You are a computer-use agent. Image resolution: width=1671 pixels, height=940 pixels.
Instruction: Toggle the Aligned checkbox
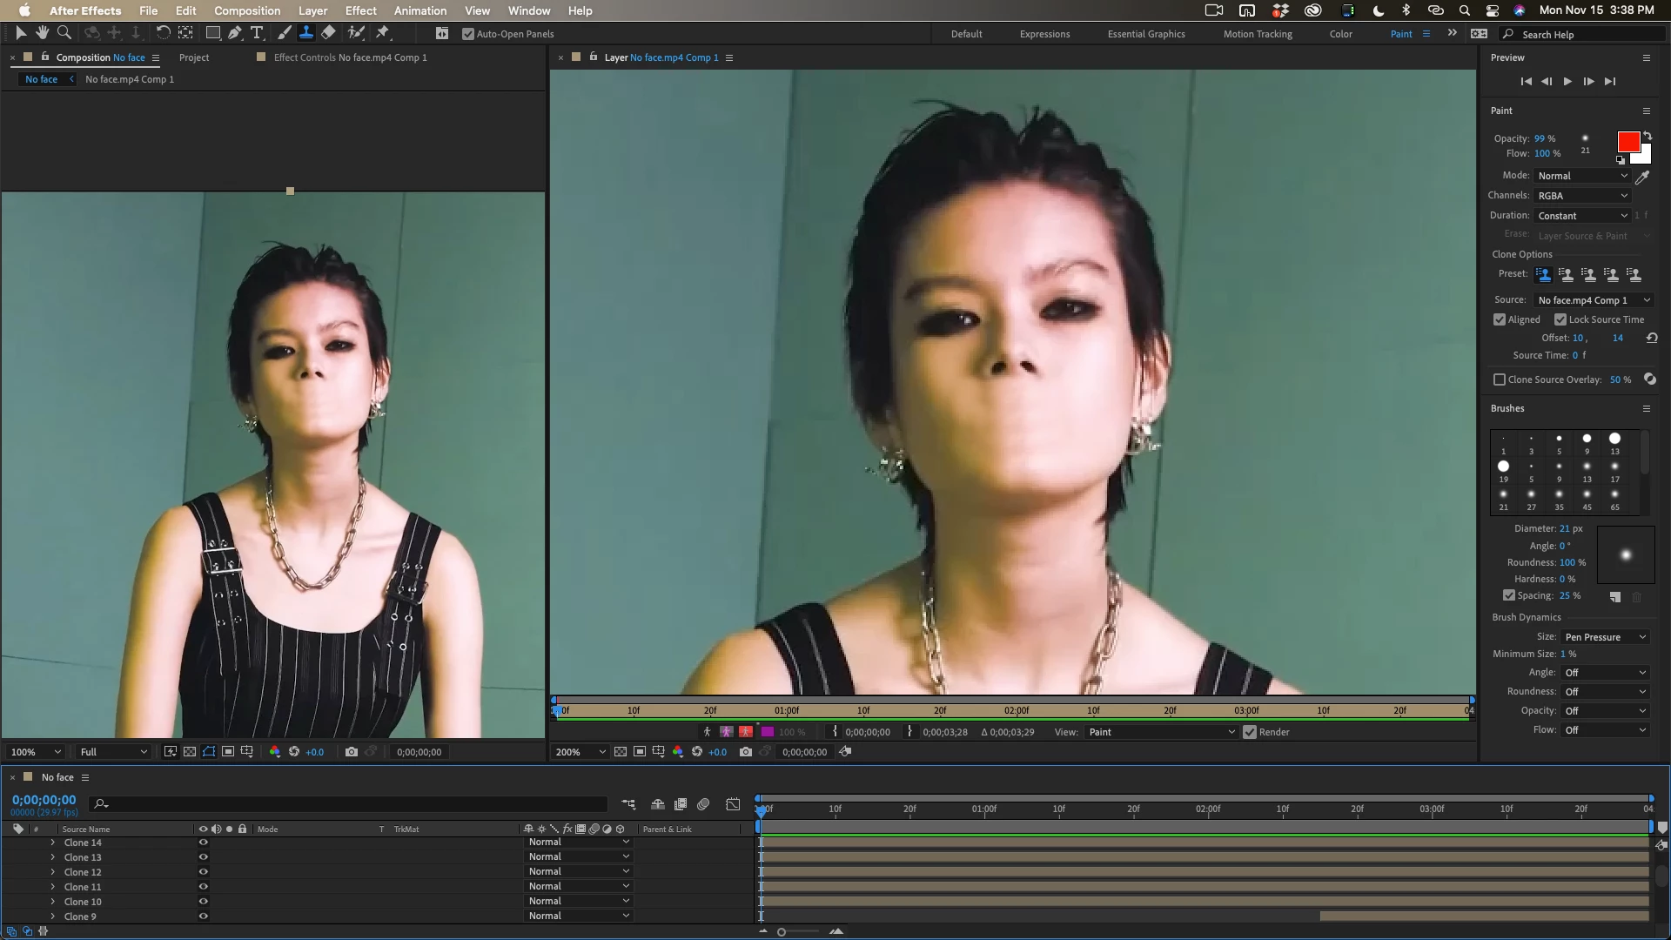[x=1500, y=319]
